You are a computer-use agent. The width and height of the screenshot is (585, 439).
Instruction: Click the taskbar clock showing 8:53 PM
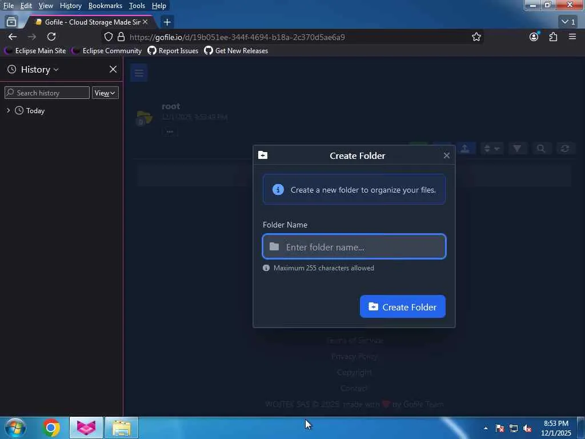click(x=556, y=428)
